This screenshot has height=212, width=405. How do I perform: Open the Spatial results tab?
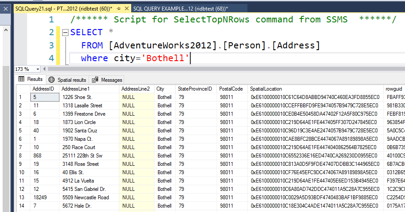(67, 80)
